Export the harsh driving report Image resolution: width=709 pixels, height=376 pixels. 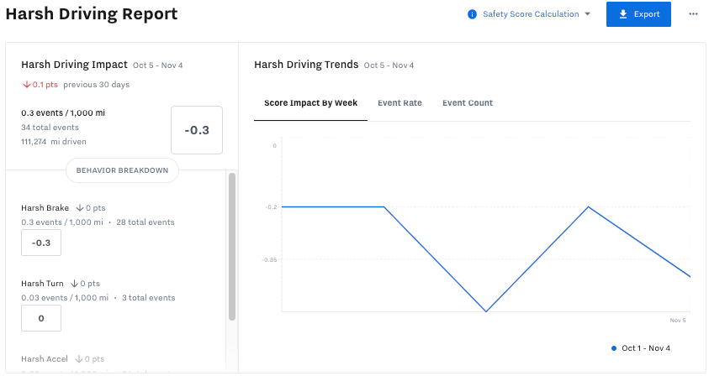638,14
